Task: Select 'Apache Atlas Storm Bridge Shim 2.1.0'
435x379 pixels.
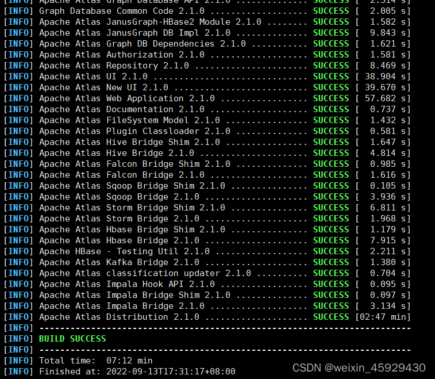Action: [x=132, y=208]
